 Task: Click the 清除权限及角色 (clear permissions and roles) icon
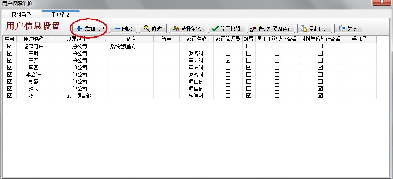tap(252, 29)
